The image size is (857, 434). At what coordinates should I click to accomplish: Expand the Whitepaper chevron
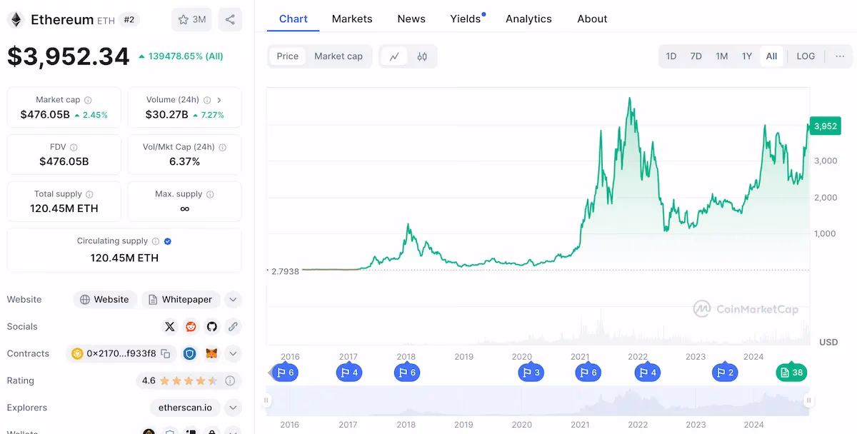pyautogui.click(x=233, y=299)
